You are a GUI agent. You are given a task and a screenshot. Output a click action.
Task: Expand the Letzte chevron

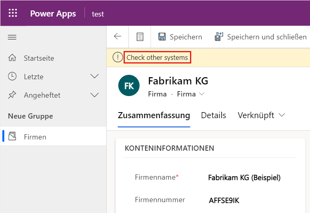pyautogui.click(x=95, y=76)
